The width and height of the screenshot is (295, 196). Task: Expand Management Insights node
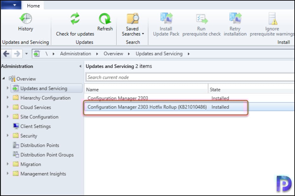coord(8,173)
